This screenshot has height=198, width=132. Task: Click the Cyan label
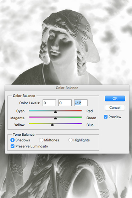click(20, 111)
